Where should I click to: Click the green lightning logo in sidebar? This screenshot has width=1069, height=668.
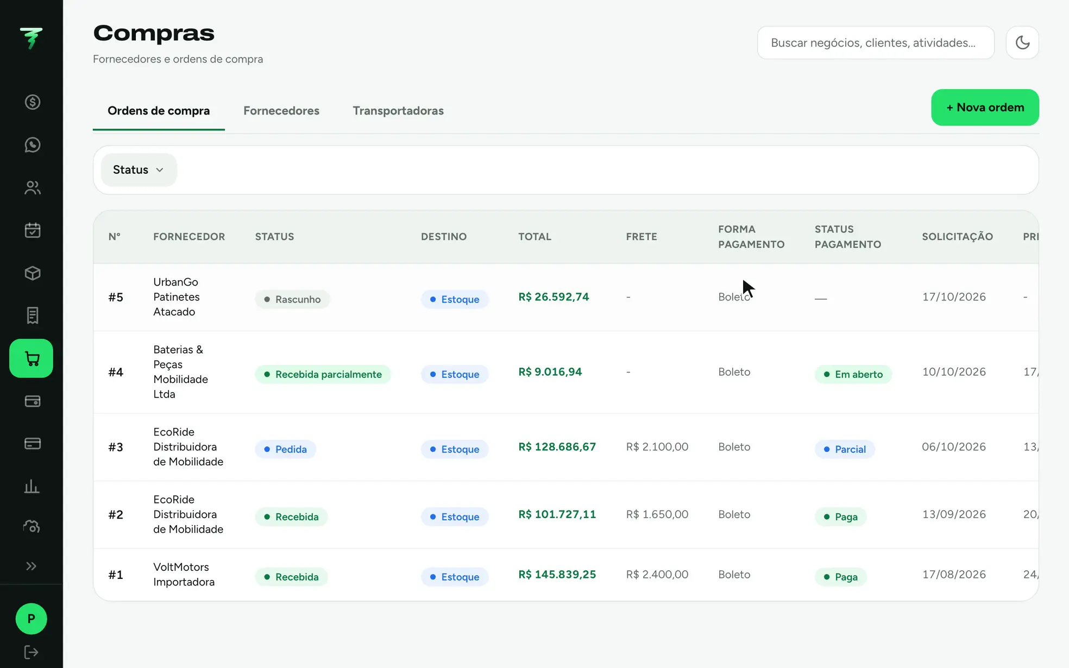point(31,38)
